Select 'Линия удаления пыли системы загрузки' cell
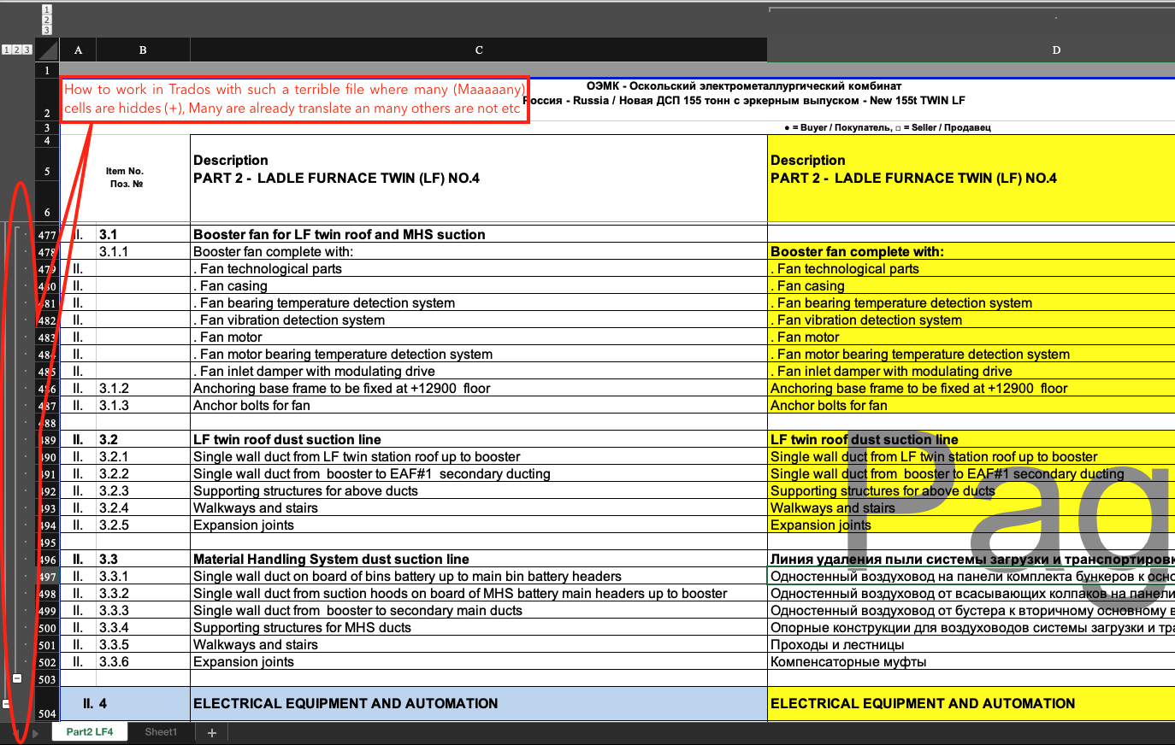 (x=971, y=559)
